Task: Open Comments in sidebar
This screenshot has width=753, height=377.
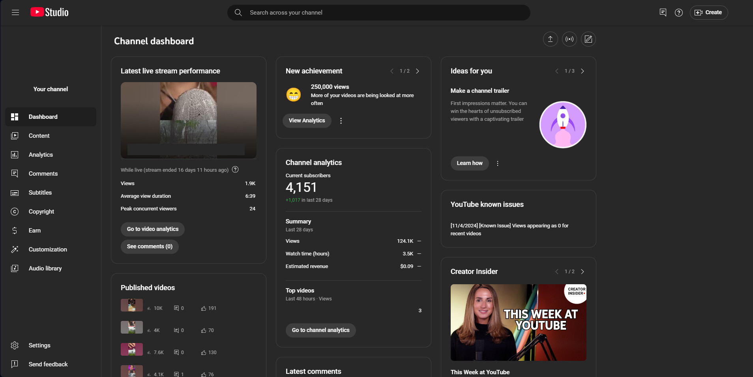Action: (x=51, y=174)
